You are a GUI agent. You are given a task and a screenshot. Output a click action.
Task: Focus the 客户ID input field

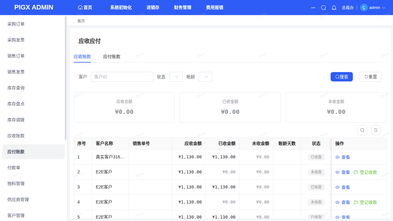[x=122, y=77]
